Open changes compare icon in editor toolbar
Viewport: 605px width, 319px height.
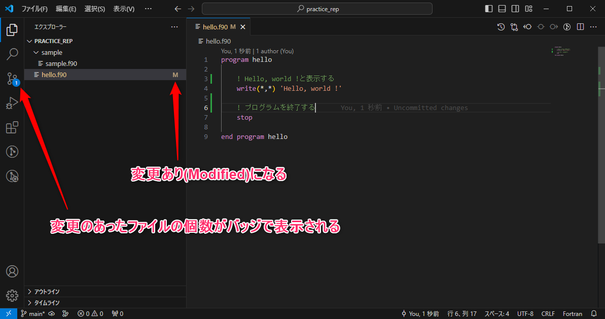(514, 26)
